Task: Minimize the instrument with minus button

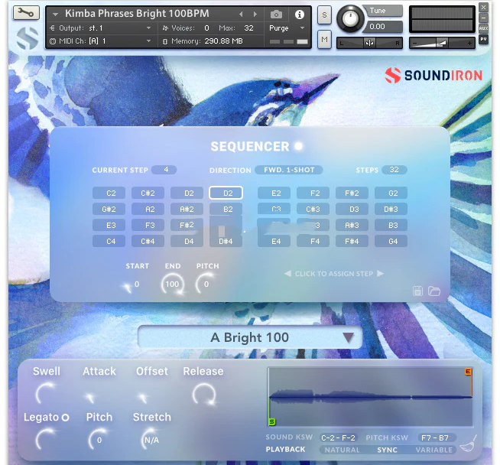Action: [x=483, y=18]
